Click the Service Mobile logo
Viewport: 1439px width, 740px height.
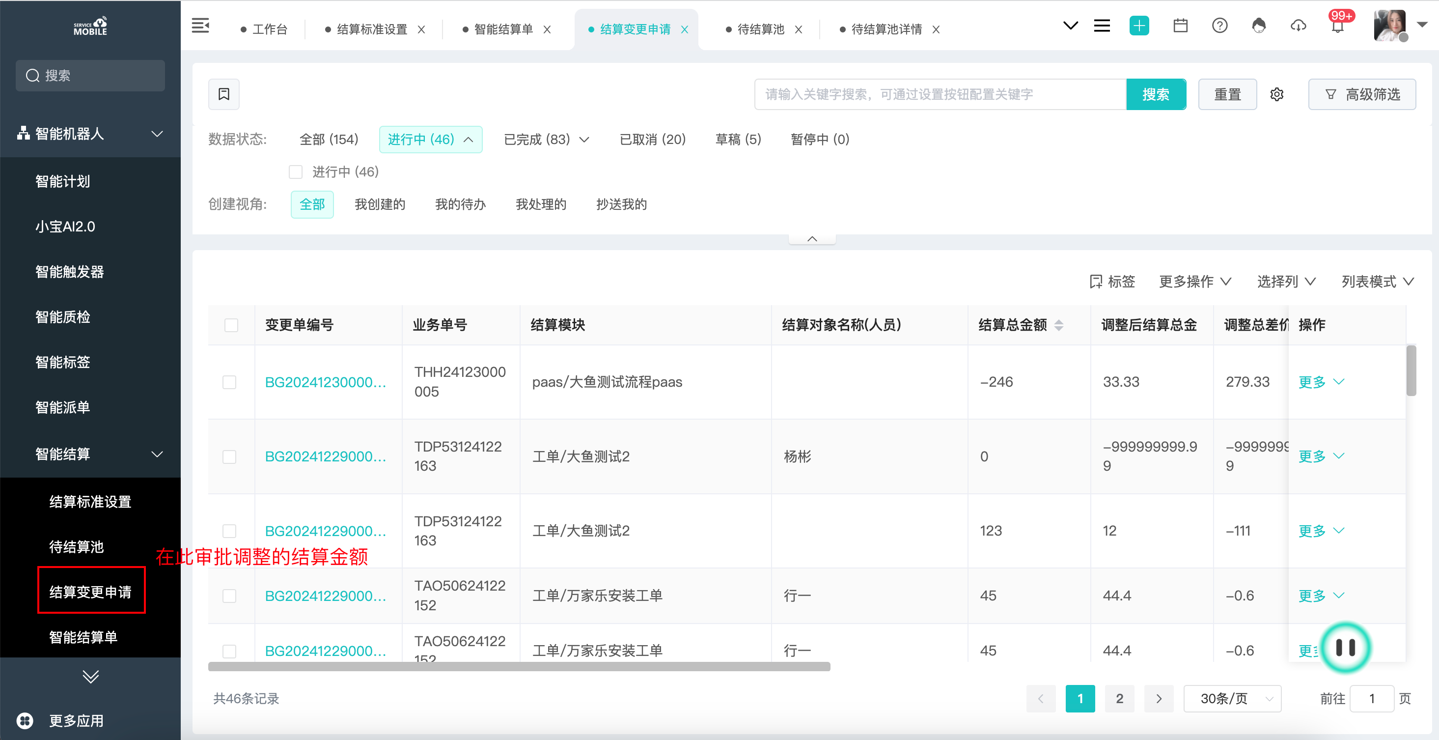click(90, 26)
